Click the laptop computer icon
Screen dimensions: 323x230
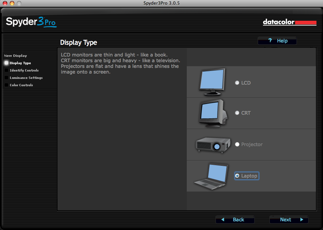(211, 176)
